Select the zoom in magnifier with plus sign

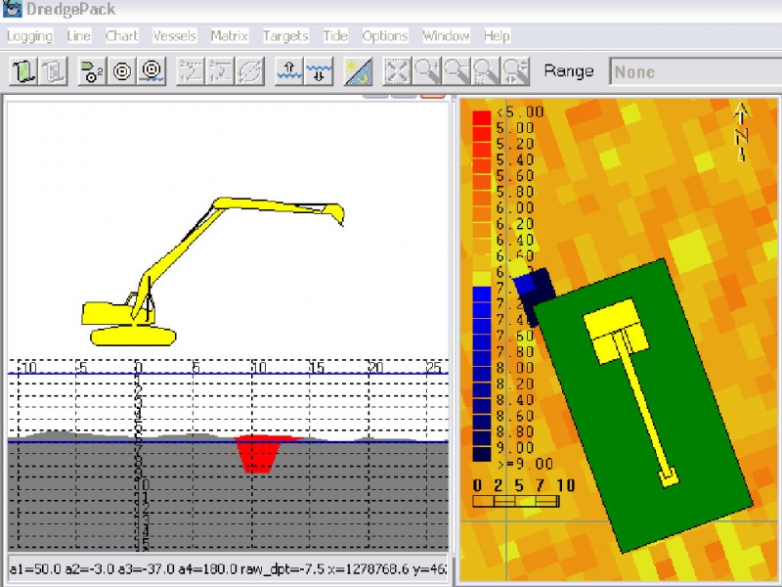point(426,71)
